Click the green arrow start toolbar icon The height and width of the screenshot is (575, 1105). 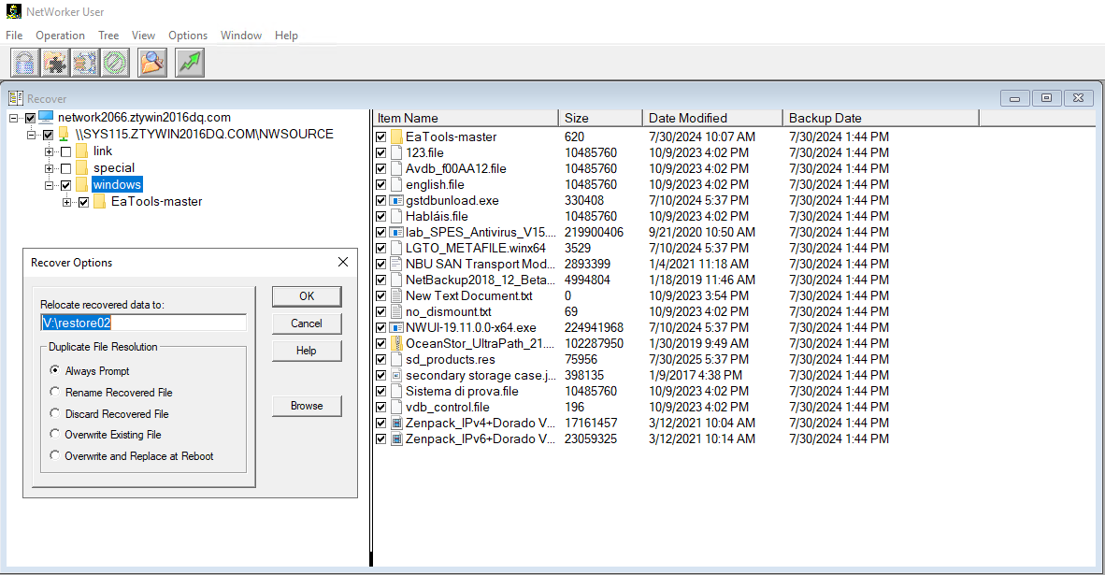point(190,63)
